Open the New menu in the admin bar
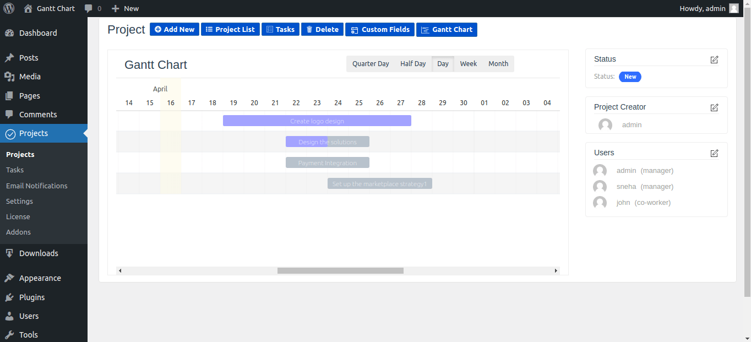The width and height of the screenshot is (751, 342). 125,8
